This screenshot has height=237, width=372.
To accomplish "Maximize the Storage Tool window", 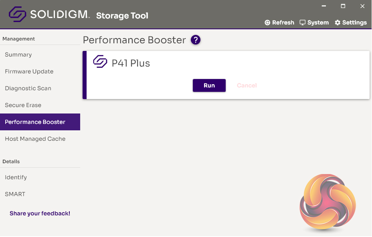I will (343, 6).
